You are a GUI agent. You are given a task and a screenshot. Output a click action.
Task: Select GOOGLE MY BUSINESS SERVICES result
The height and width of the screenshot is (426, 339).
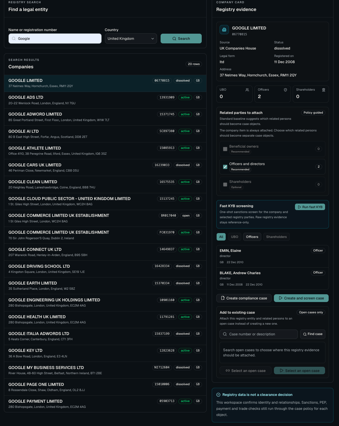click(x=105, y=370)
